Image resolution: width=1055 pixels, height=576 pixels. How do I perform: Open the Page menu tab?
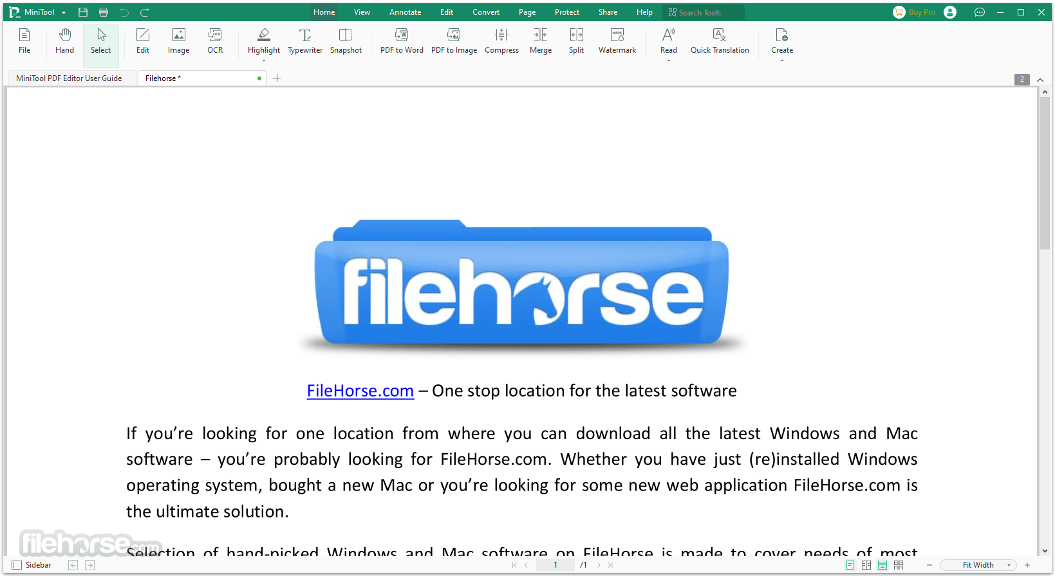[527, 12]
